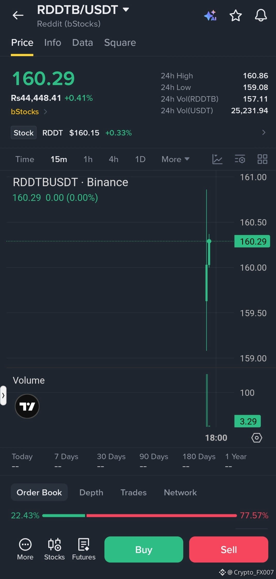This screenshot has width=276, height=579.
Task: Tap the green Buy button
Action: point(144,549)
